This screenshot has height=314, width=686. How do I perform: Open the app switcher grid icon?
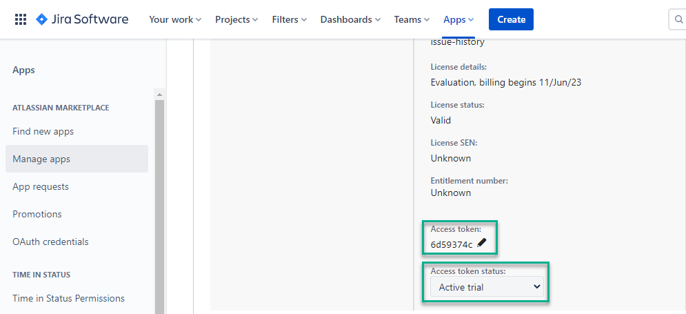tap(21, 19)
